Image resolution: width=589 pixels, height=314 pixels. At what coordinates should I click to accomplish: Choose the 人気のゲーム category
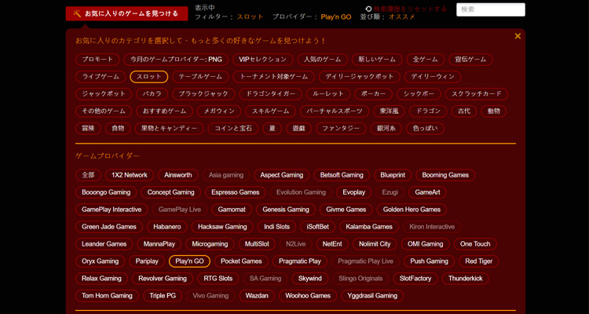click(x=322, y=60)
